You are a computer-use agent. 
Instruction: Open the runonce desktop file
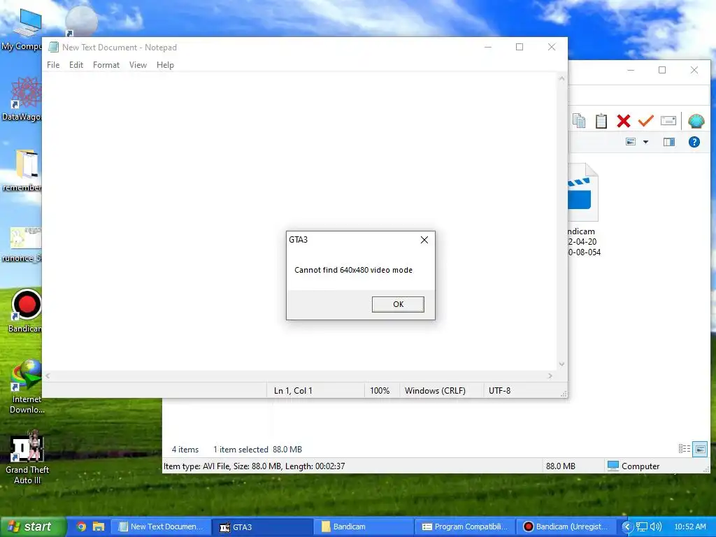[x=22, y=244]
